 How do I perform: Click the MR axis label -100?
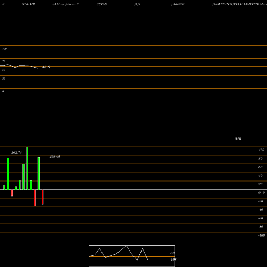[262, 235]
